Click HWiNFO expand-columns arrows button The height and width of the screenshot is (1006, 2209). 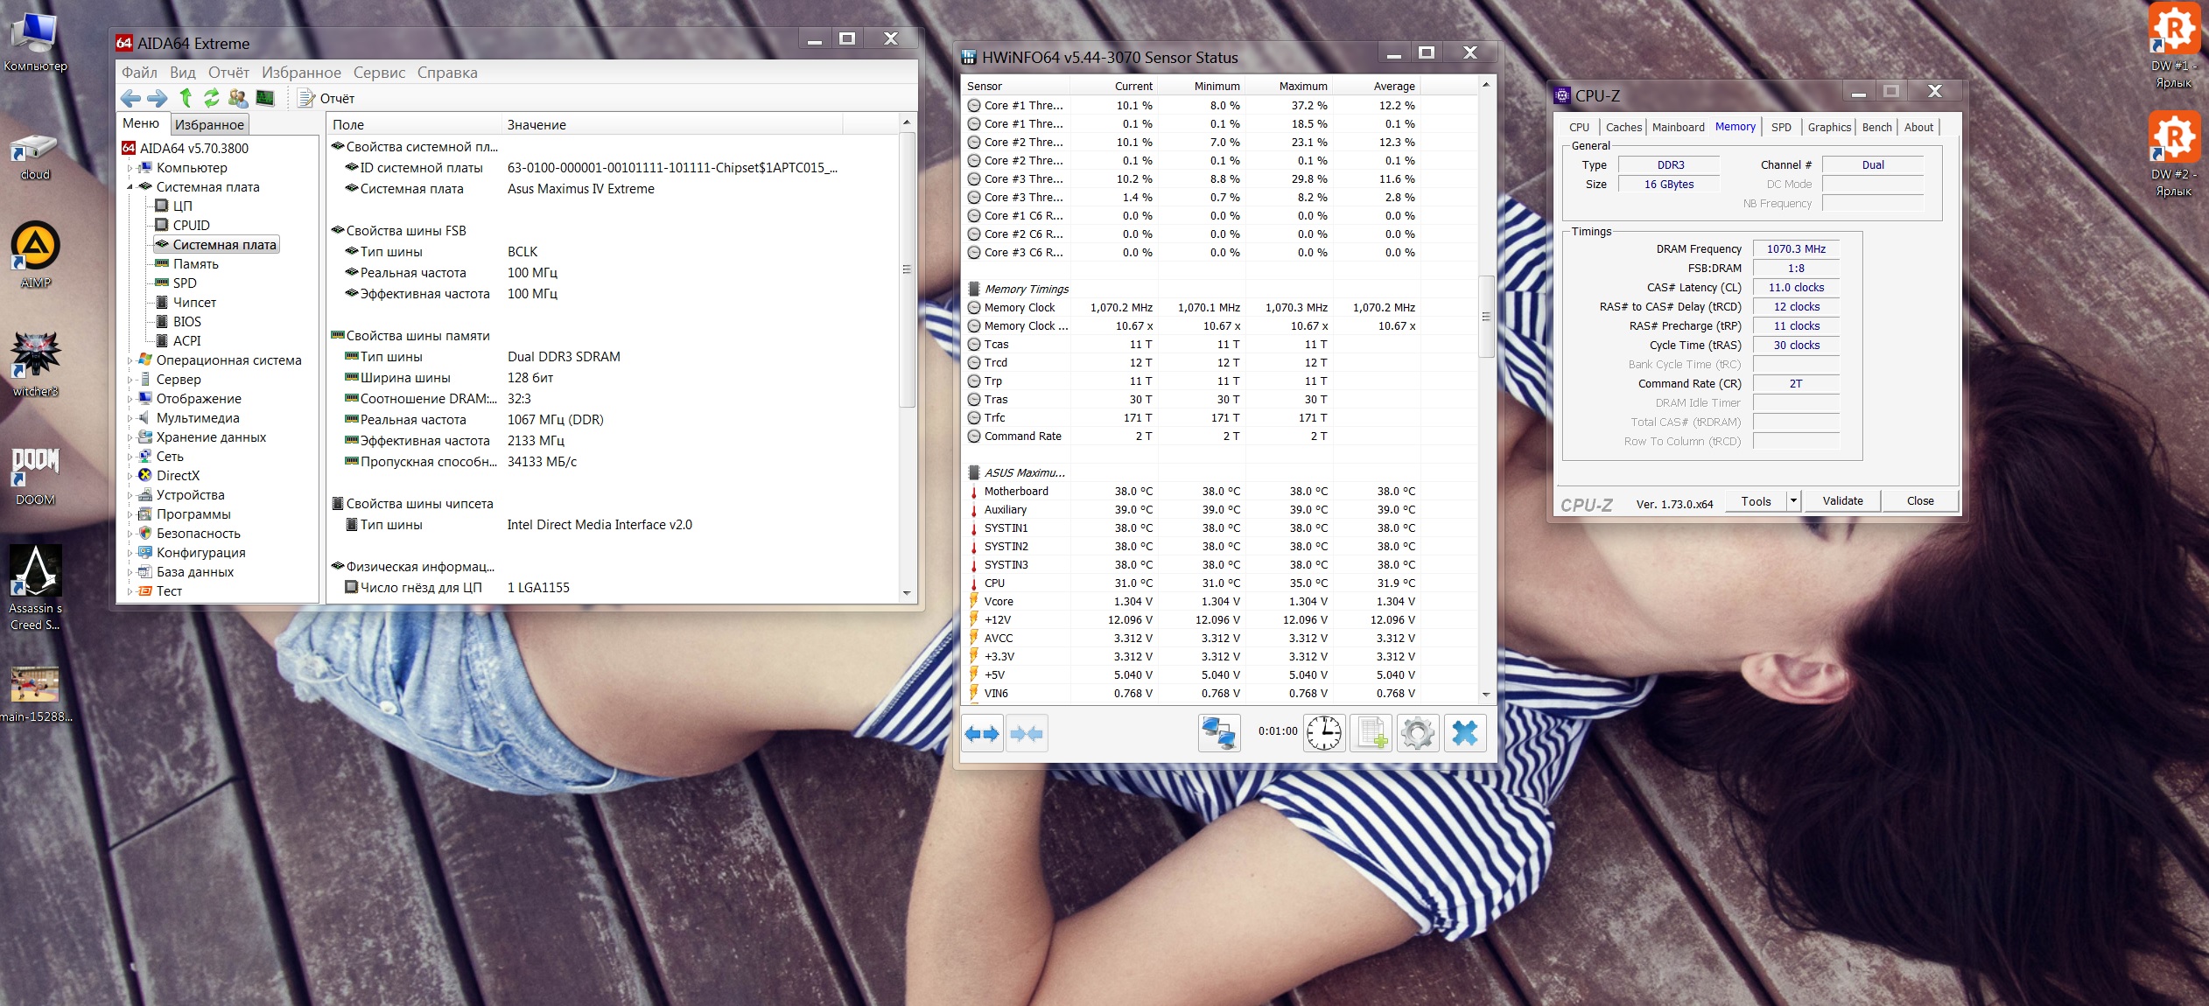pos(982,733)
